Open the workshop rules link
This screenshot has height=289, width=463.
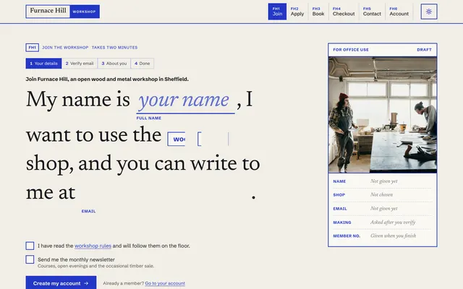(x=93, y=246)
